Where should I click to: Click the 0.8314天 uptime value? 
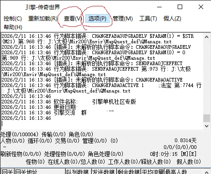tap(185, 140)
